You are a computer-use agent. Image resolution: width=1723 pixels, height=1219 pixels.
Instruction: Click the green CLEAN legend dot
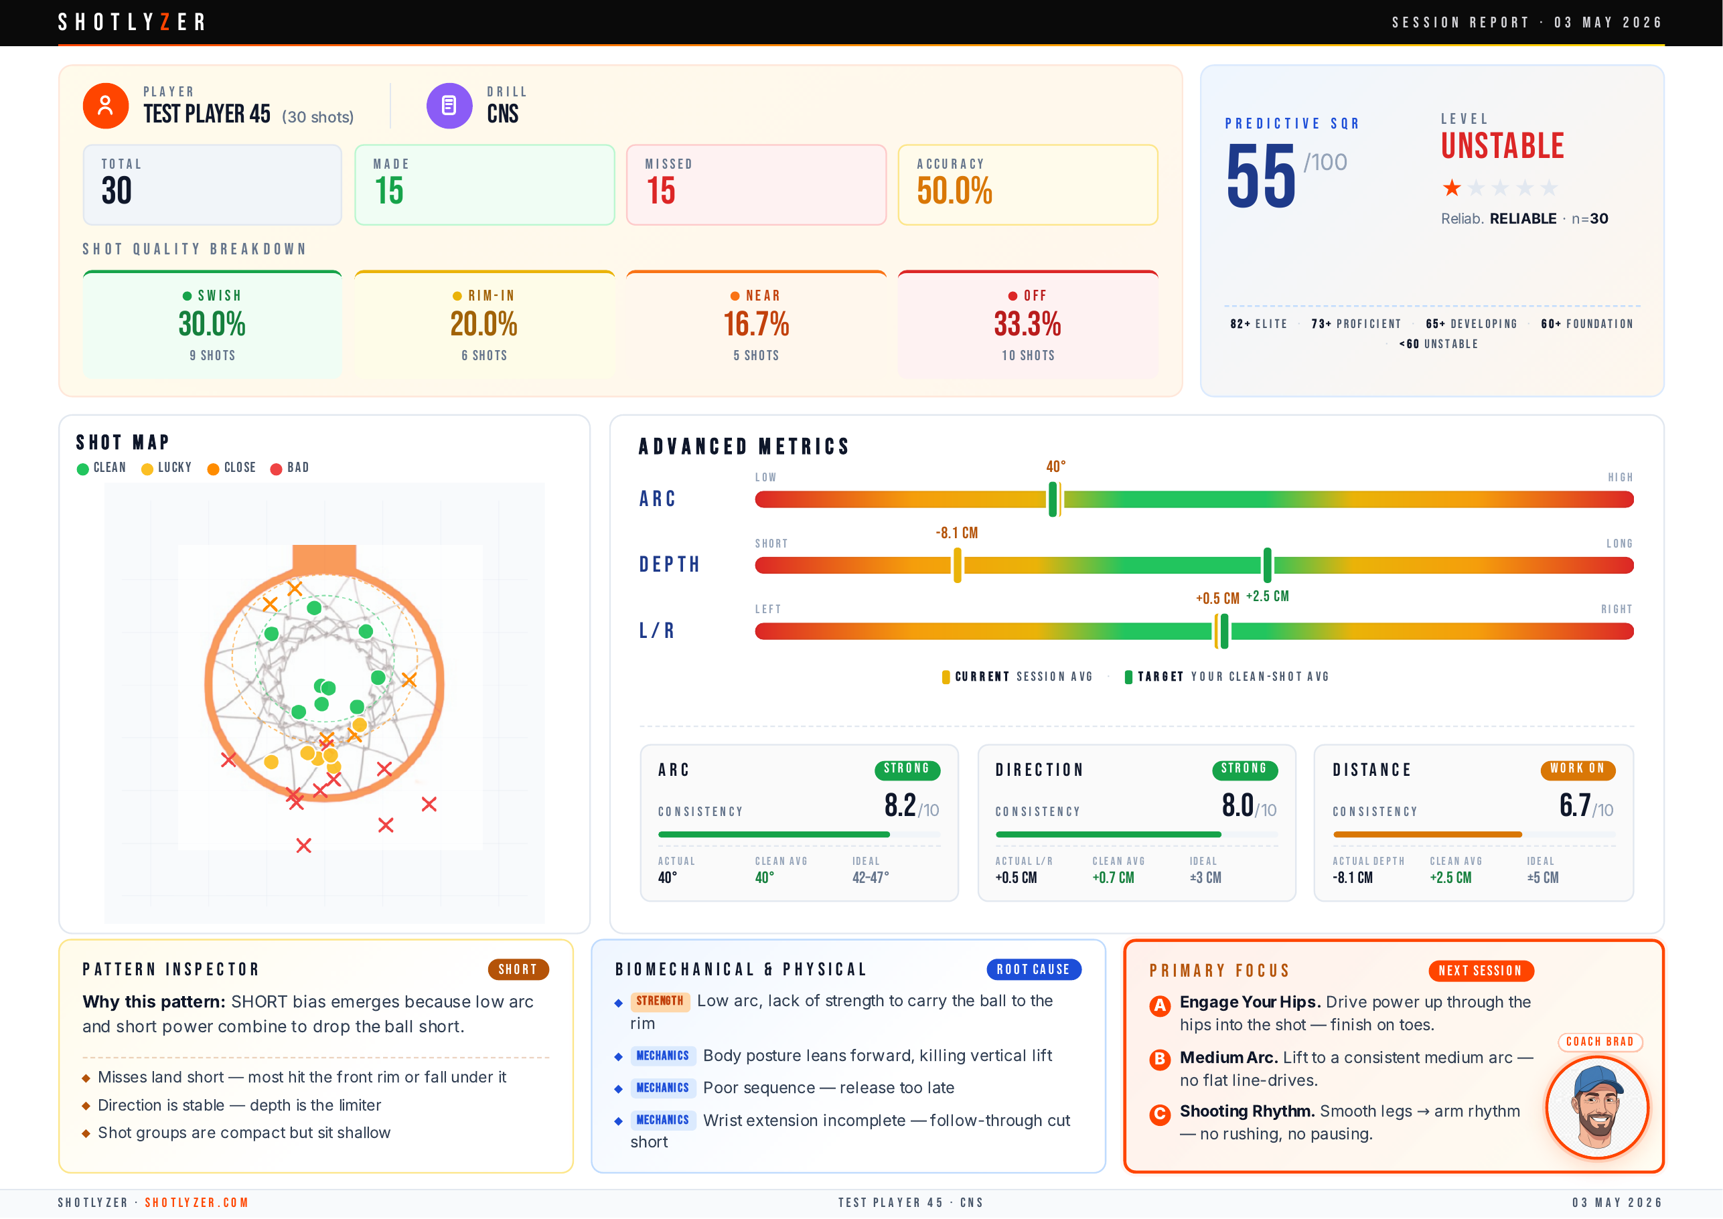pyautogui.click(x=82, y=469)
